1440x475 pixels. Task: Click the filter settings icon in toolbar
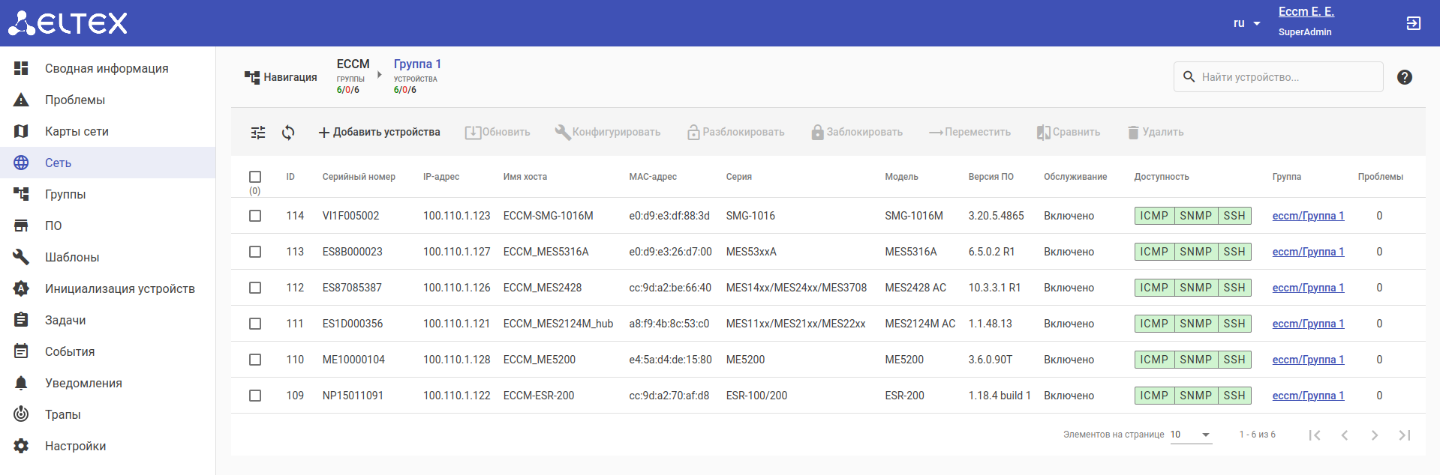coord(258,133)
